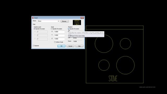This screenshot has height=94, width=167.
Task: Click the Stove block preview thumbnail
Action: coord(77,22)
